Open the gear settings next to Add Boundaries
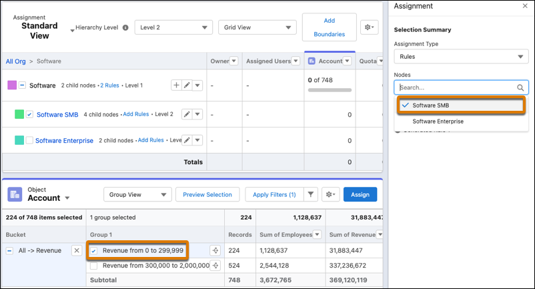535x289 pixels. click(369, 27)
